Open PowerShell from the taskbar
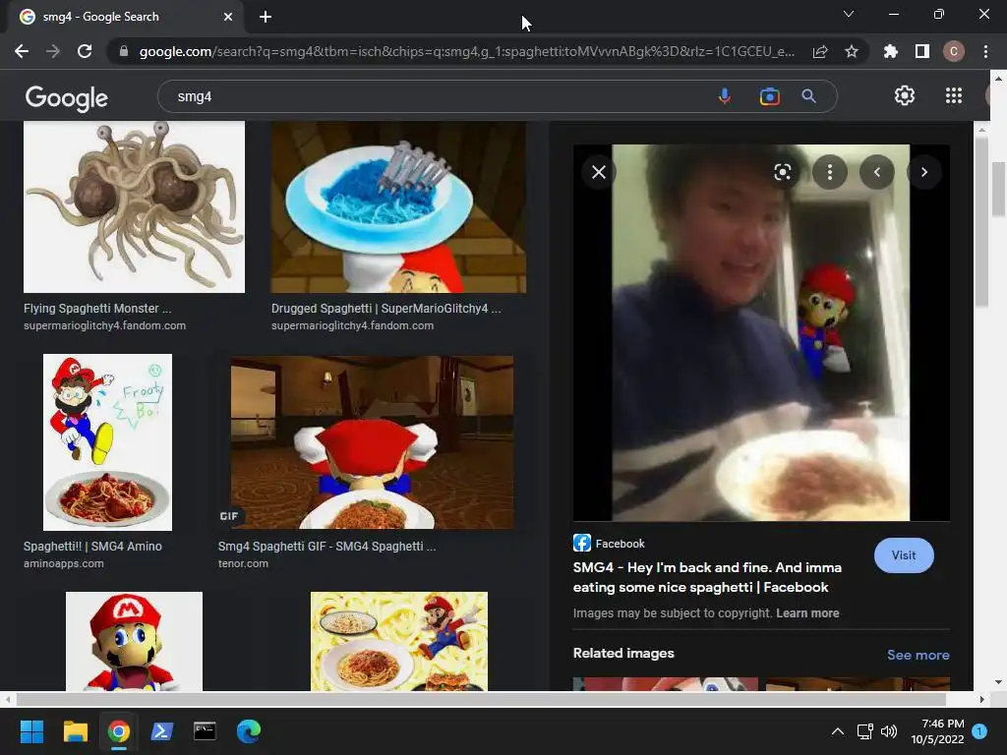 tap(161, 731)
